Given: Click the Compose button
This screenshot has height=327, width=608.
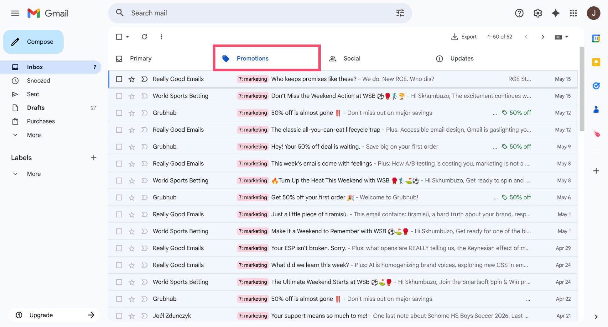Looking at the screenshot, I should pyautogui.click(x=34, y=42).
